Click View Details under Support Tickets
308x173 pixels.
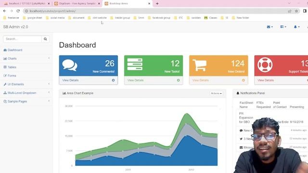coord(266,80)
